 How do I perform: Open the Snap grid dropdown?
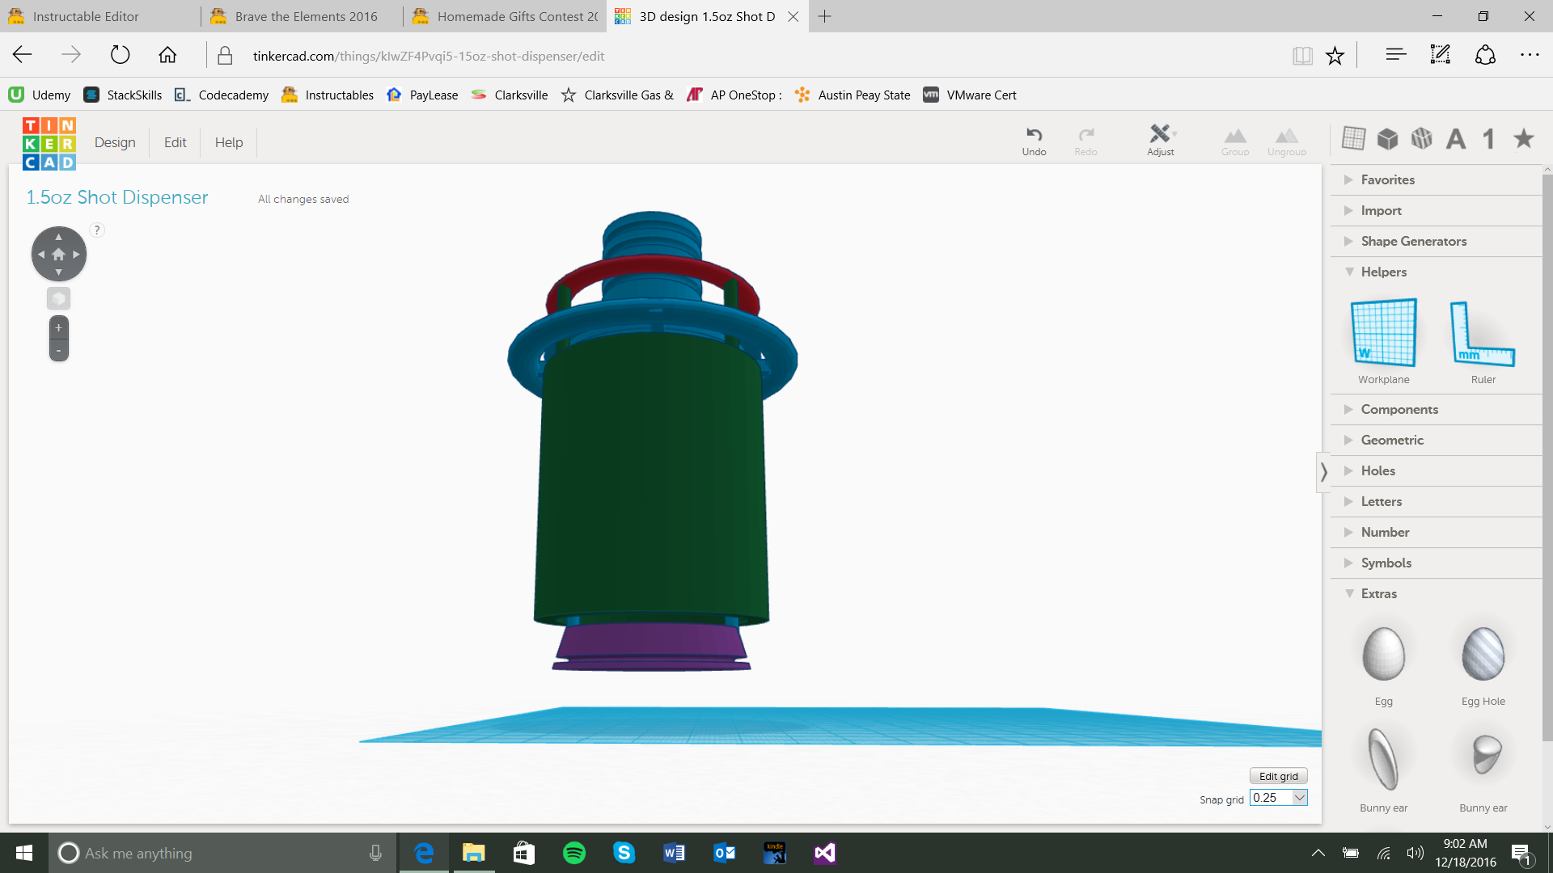point(1299,798)
